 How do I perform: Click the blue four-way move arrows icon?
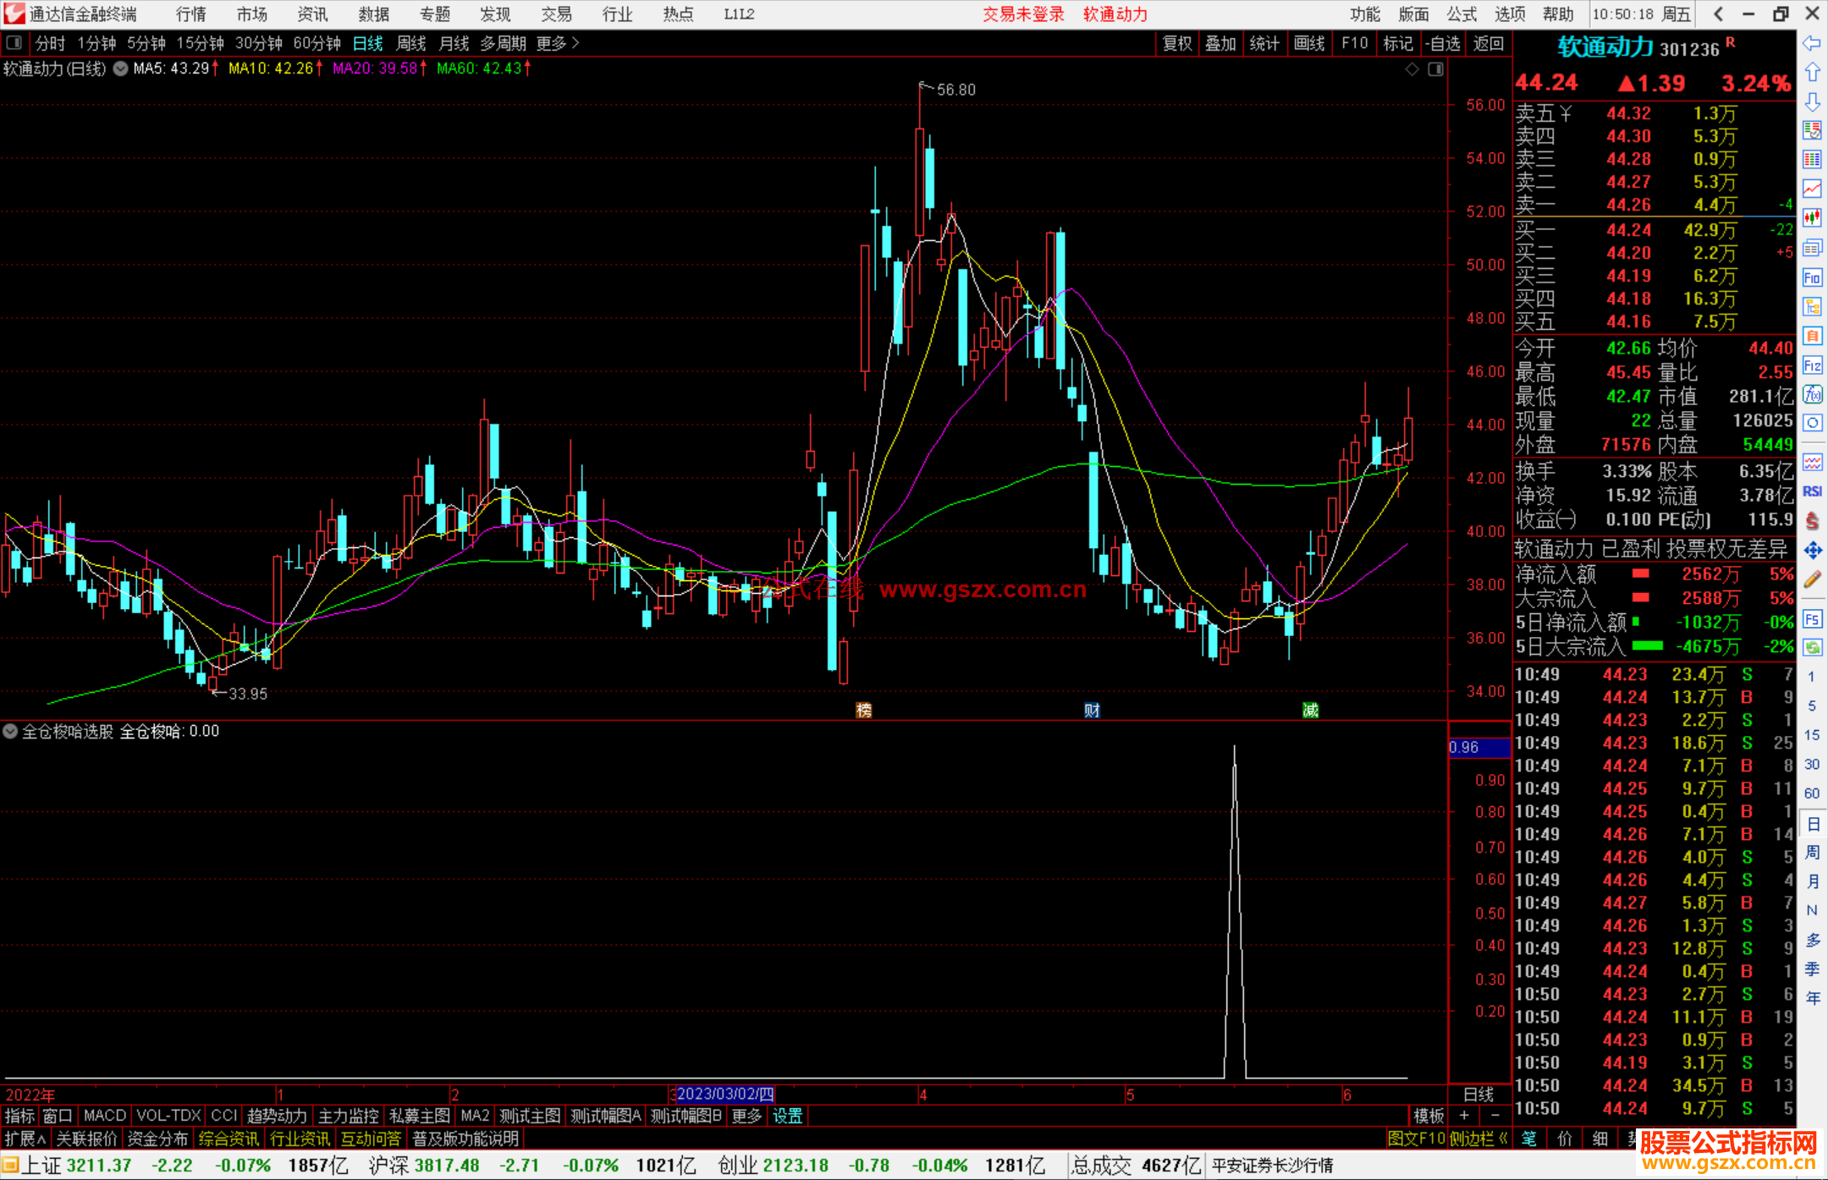click(1812, 551)
